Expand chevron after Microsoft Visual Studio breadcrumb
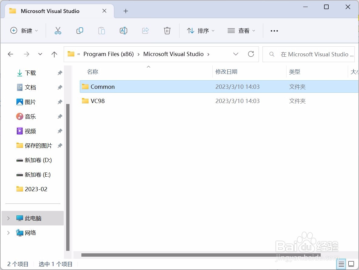 [x=208, y=55]
